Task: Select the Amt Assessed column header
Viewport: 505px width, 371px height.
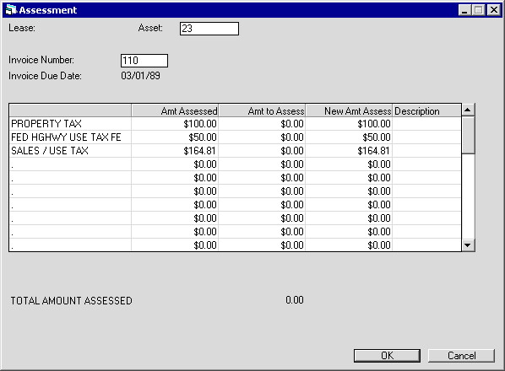Action: click(175, 110)
